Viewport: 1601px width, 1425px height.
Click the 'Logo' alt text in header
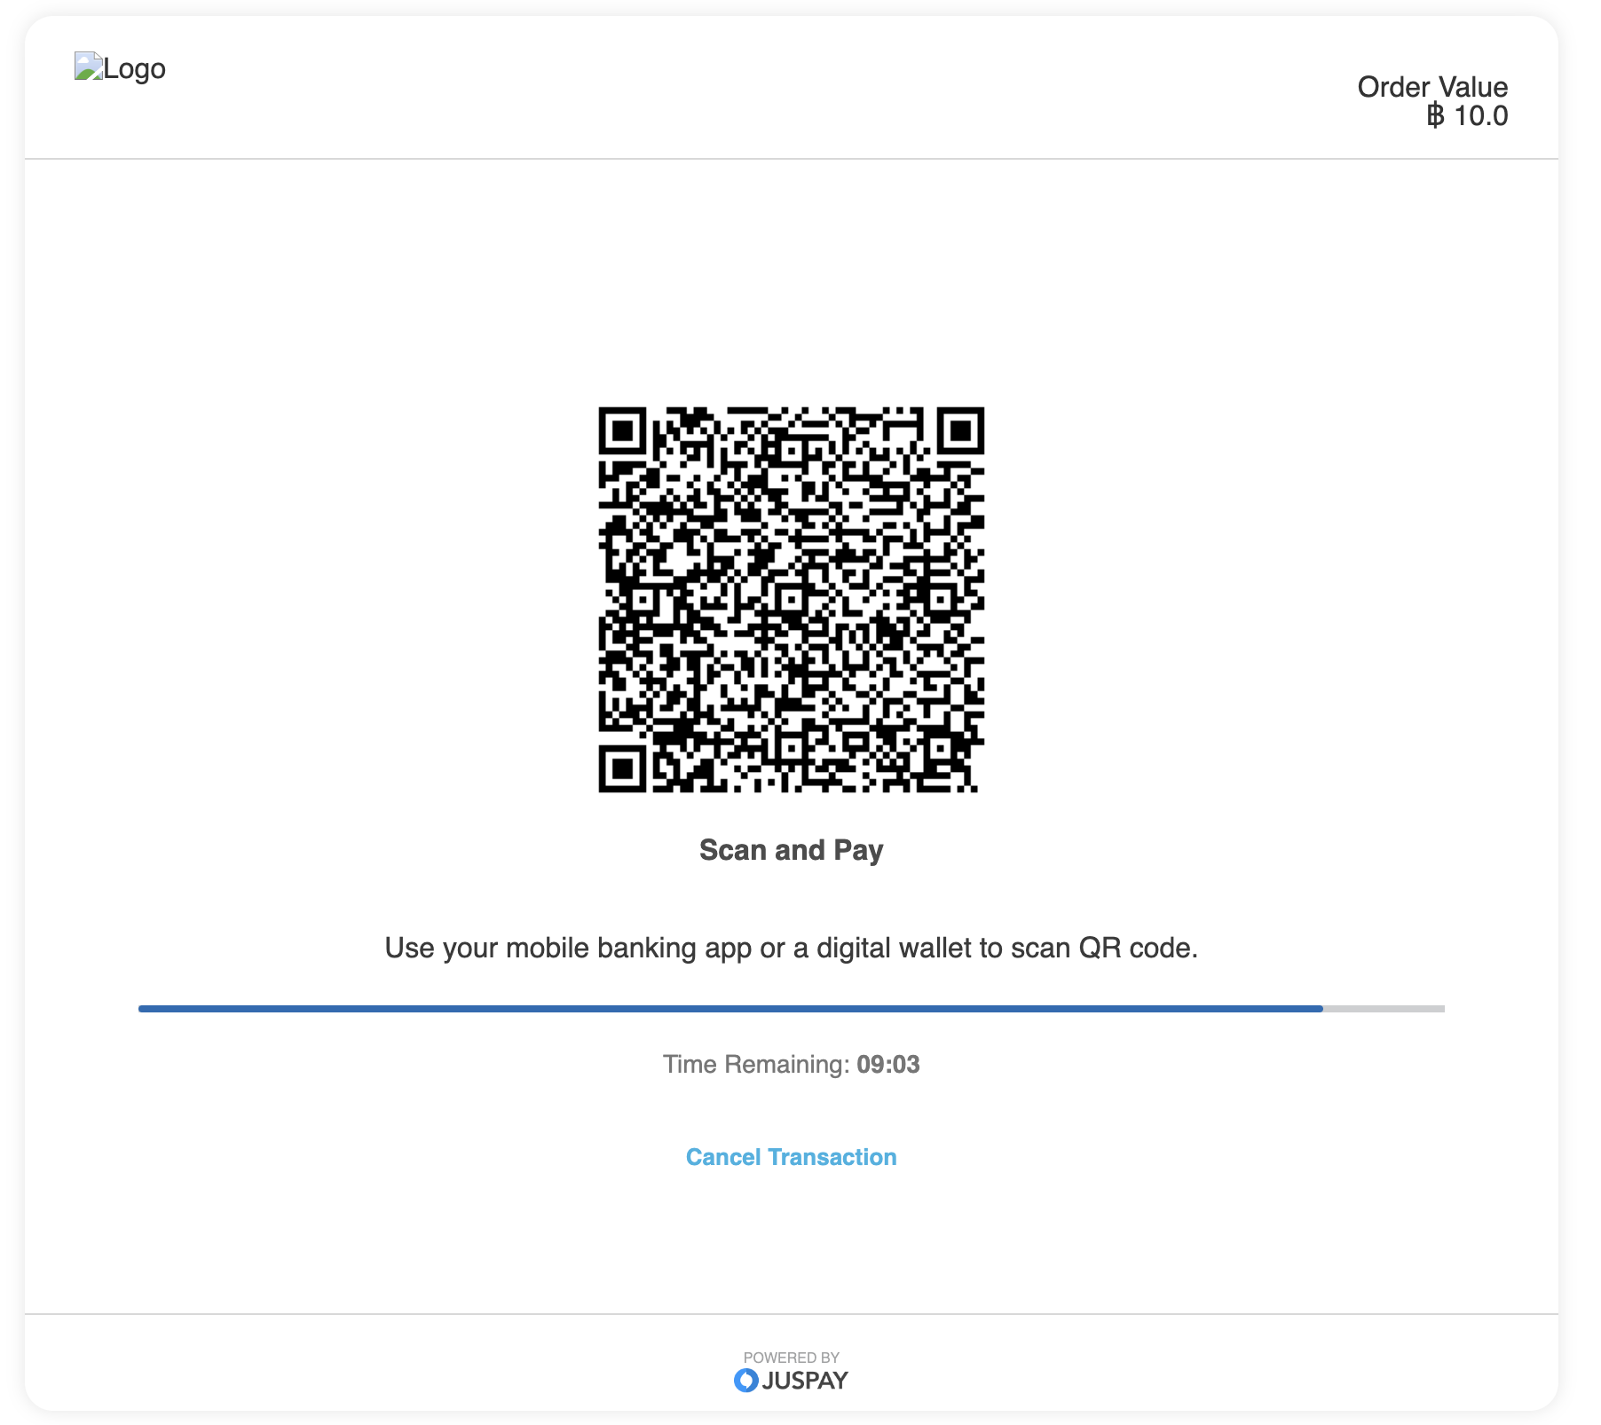point(135,68)
